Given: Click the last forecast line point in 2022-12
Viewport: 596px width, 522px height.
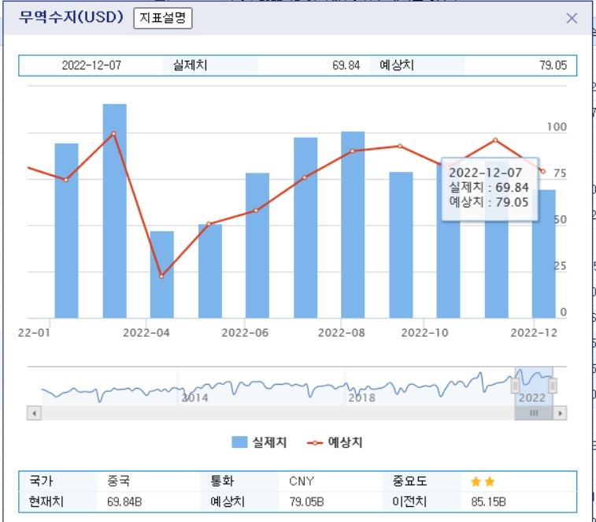Looking at the screenshot, I should coord(543,172).
